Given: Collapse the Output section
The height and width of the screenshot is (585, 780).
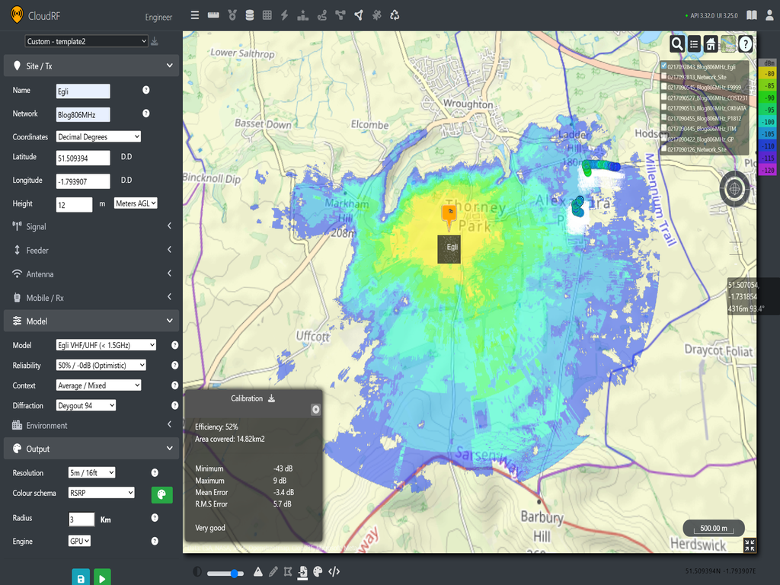Looking at the screenshot, I should coord(91,449).
